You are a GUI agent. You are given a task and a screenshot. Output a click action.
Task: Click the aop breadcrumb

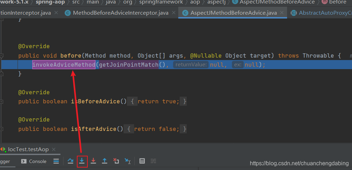tap(195, 2)
